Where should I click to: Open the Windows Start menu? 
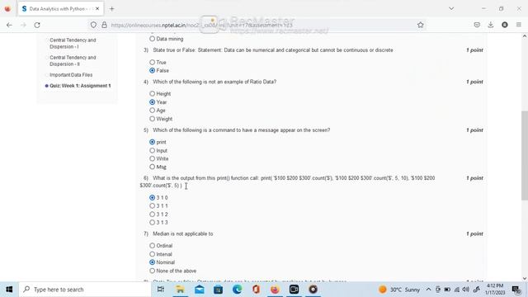click(9, 290)
